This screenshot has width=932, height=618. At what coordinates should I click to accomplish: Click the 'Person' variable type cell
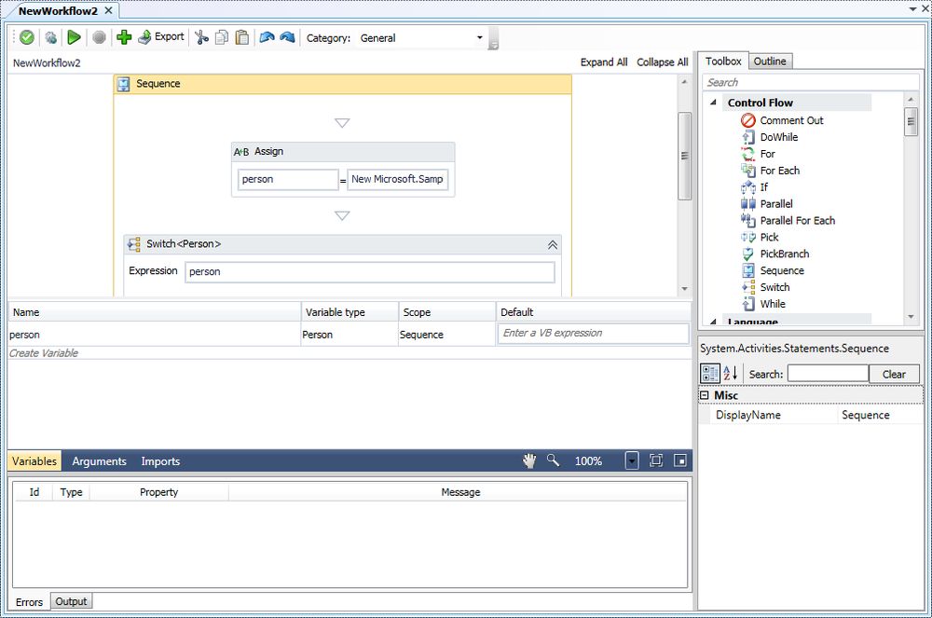tap(349, 335)
